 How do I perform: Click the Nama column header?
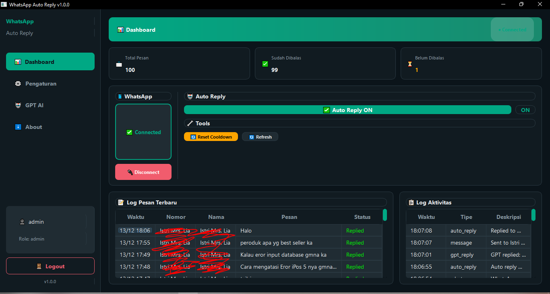coord(216,217)
